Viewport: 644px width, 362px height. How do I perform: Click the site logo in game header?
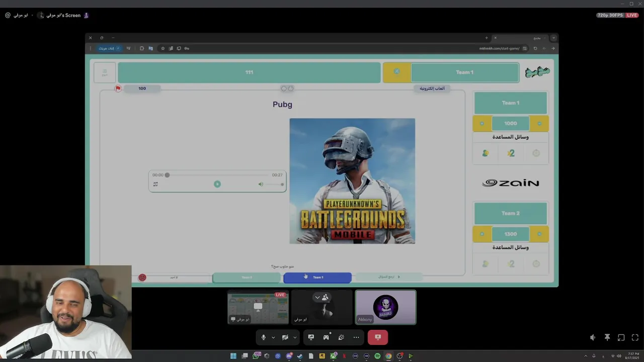tap(537, 72)
